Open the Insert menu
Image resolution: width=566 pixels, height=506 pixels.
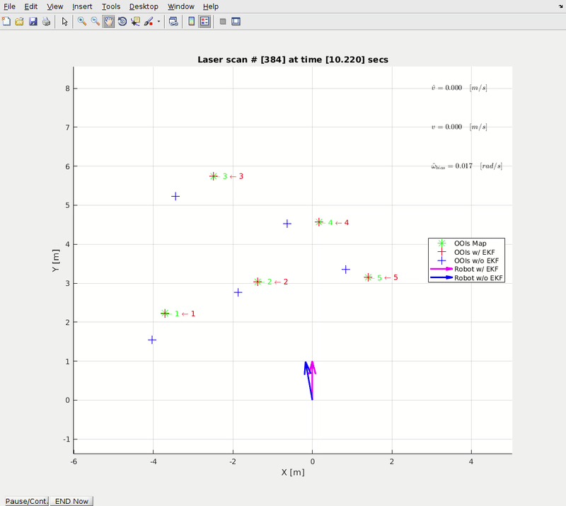pyautogui.click(x=82, y=6)
